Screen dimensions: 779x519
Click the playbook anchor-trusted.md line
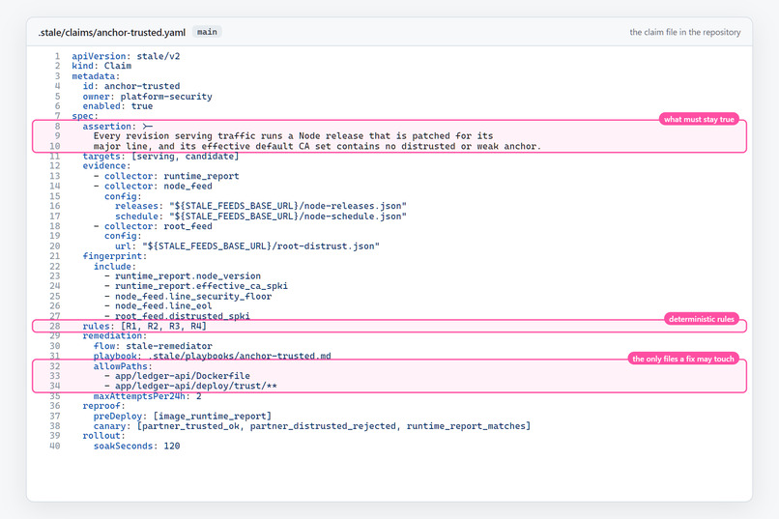coord(212,356)
